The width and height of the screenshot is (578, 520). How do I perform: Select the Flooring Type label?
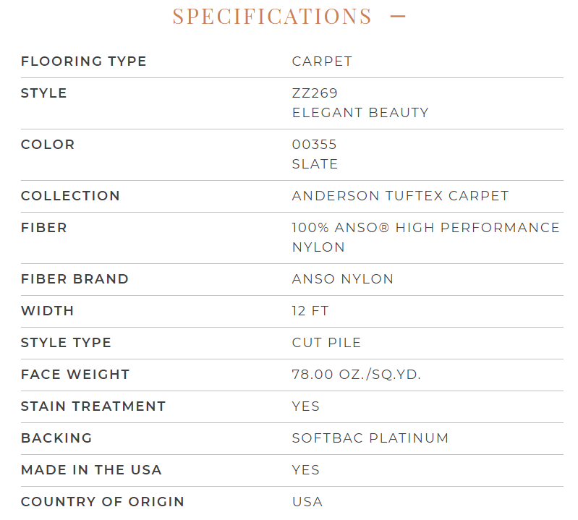(84, 61)
